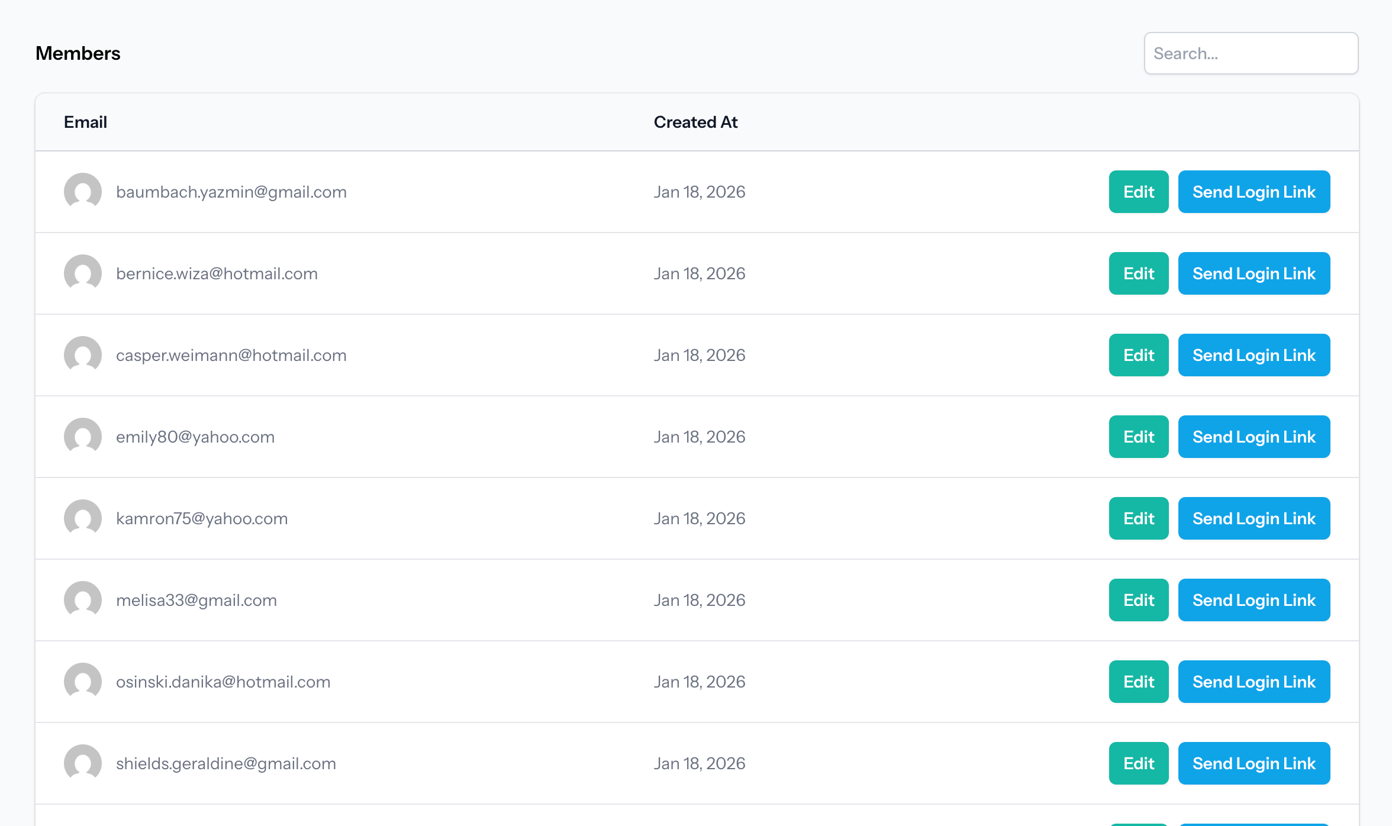The image size is (1392, 826).
Task: Click the avatar for osinski.danika@hotmail.com
Action: [x=83, y=682]
